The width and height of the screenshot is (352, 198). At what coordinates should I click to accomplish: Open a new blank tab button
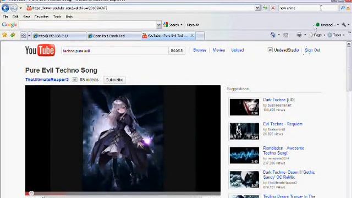(x=200, y=36)
